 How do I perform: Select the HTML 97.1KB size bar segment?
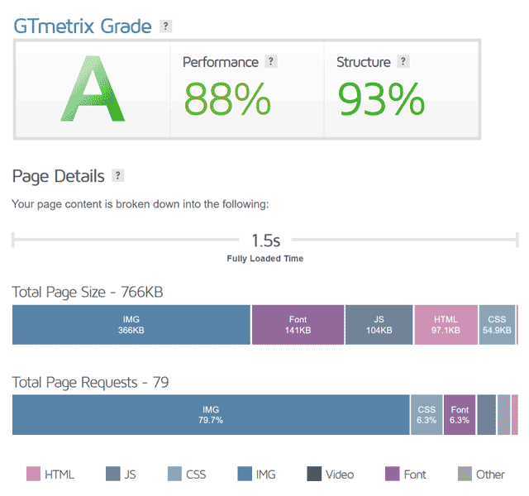pyautogui.click(x=446, y=325)
